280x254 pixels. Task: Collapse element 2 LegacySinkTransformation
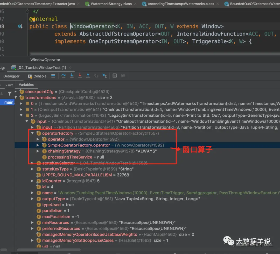pos(21,115)
